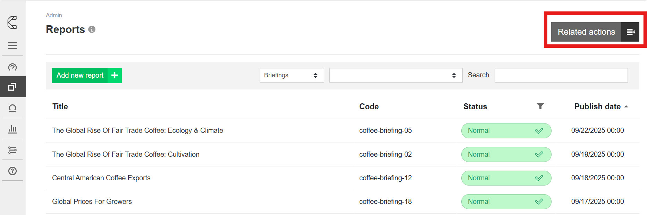Click the Status column filter icon
647x215 pixels.
pyautogui.click(x=540, y=106)
